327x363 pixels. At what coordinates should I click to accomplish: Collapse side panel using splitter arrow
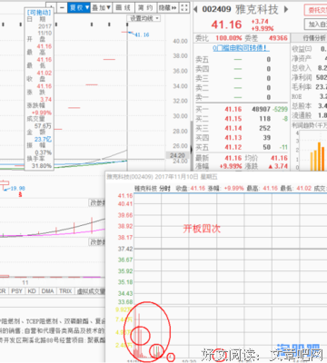point(192,149)
